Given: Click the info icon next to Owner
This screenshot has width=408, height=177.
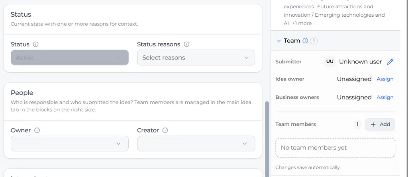Looking at the screenshot, I should [37, 130].
